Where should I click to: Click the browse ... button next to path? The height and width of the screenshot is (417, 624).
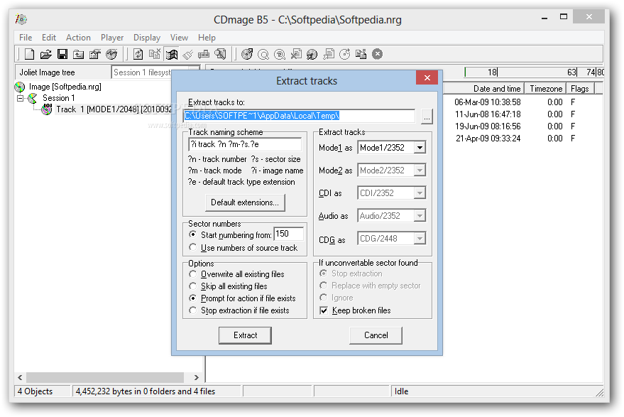click(x=427, y=117)
